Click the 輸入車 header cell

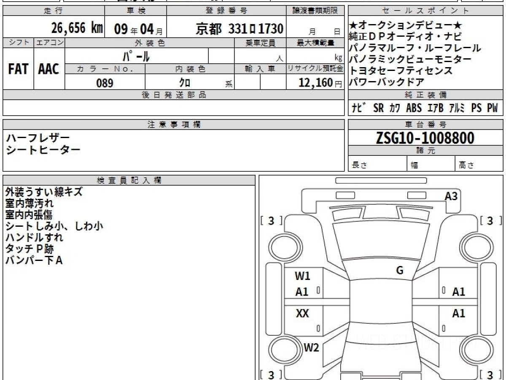coord(260,69)
